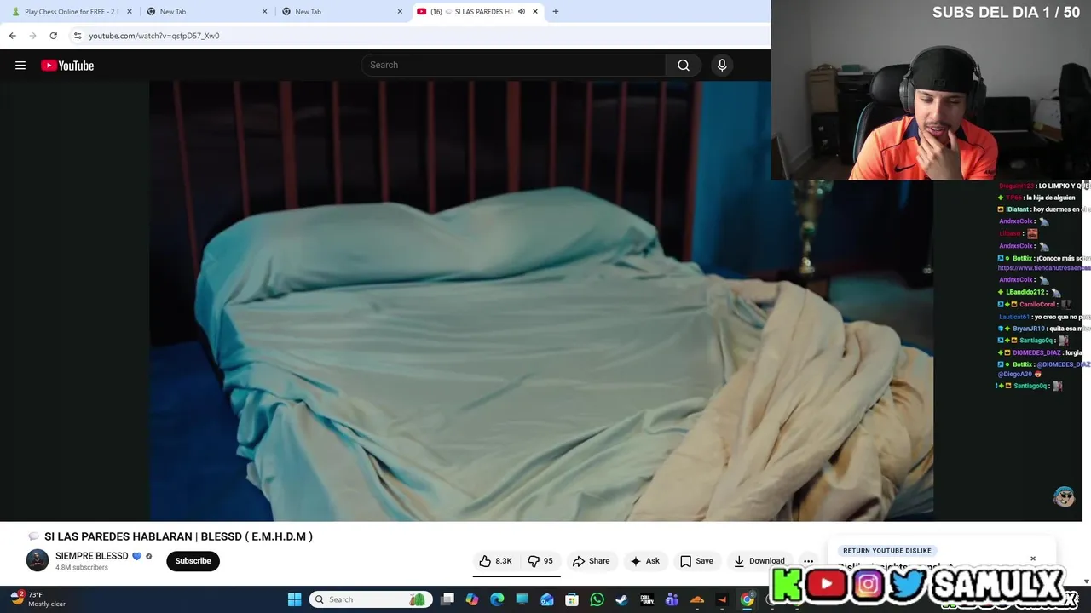Go back in browser history
Image resolution: width=1091 pixels, height=613 pixels.
click(x=12, y=36)
